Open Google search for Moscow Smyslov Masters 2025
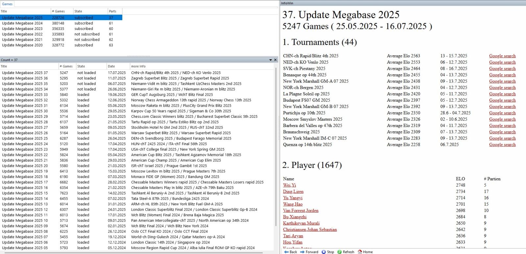The width and height of the screenshot is (526, 254). coord(502,119)
